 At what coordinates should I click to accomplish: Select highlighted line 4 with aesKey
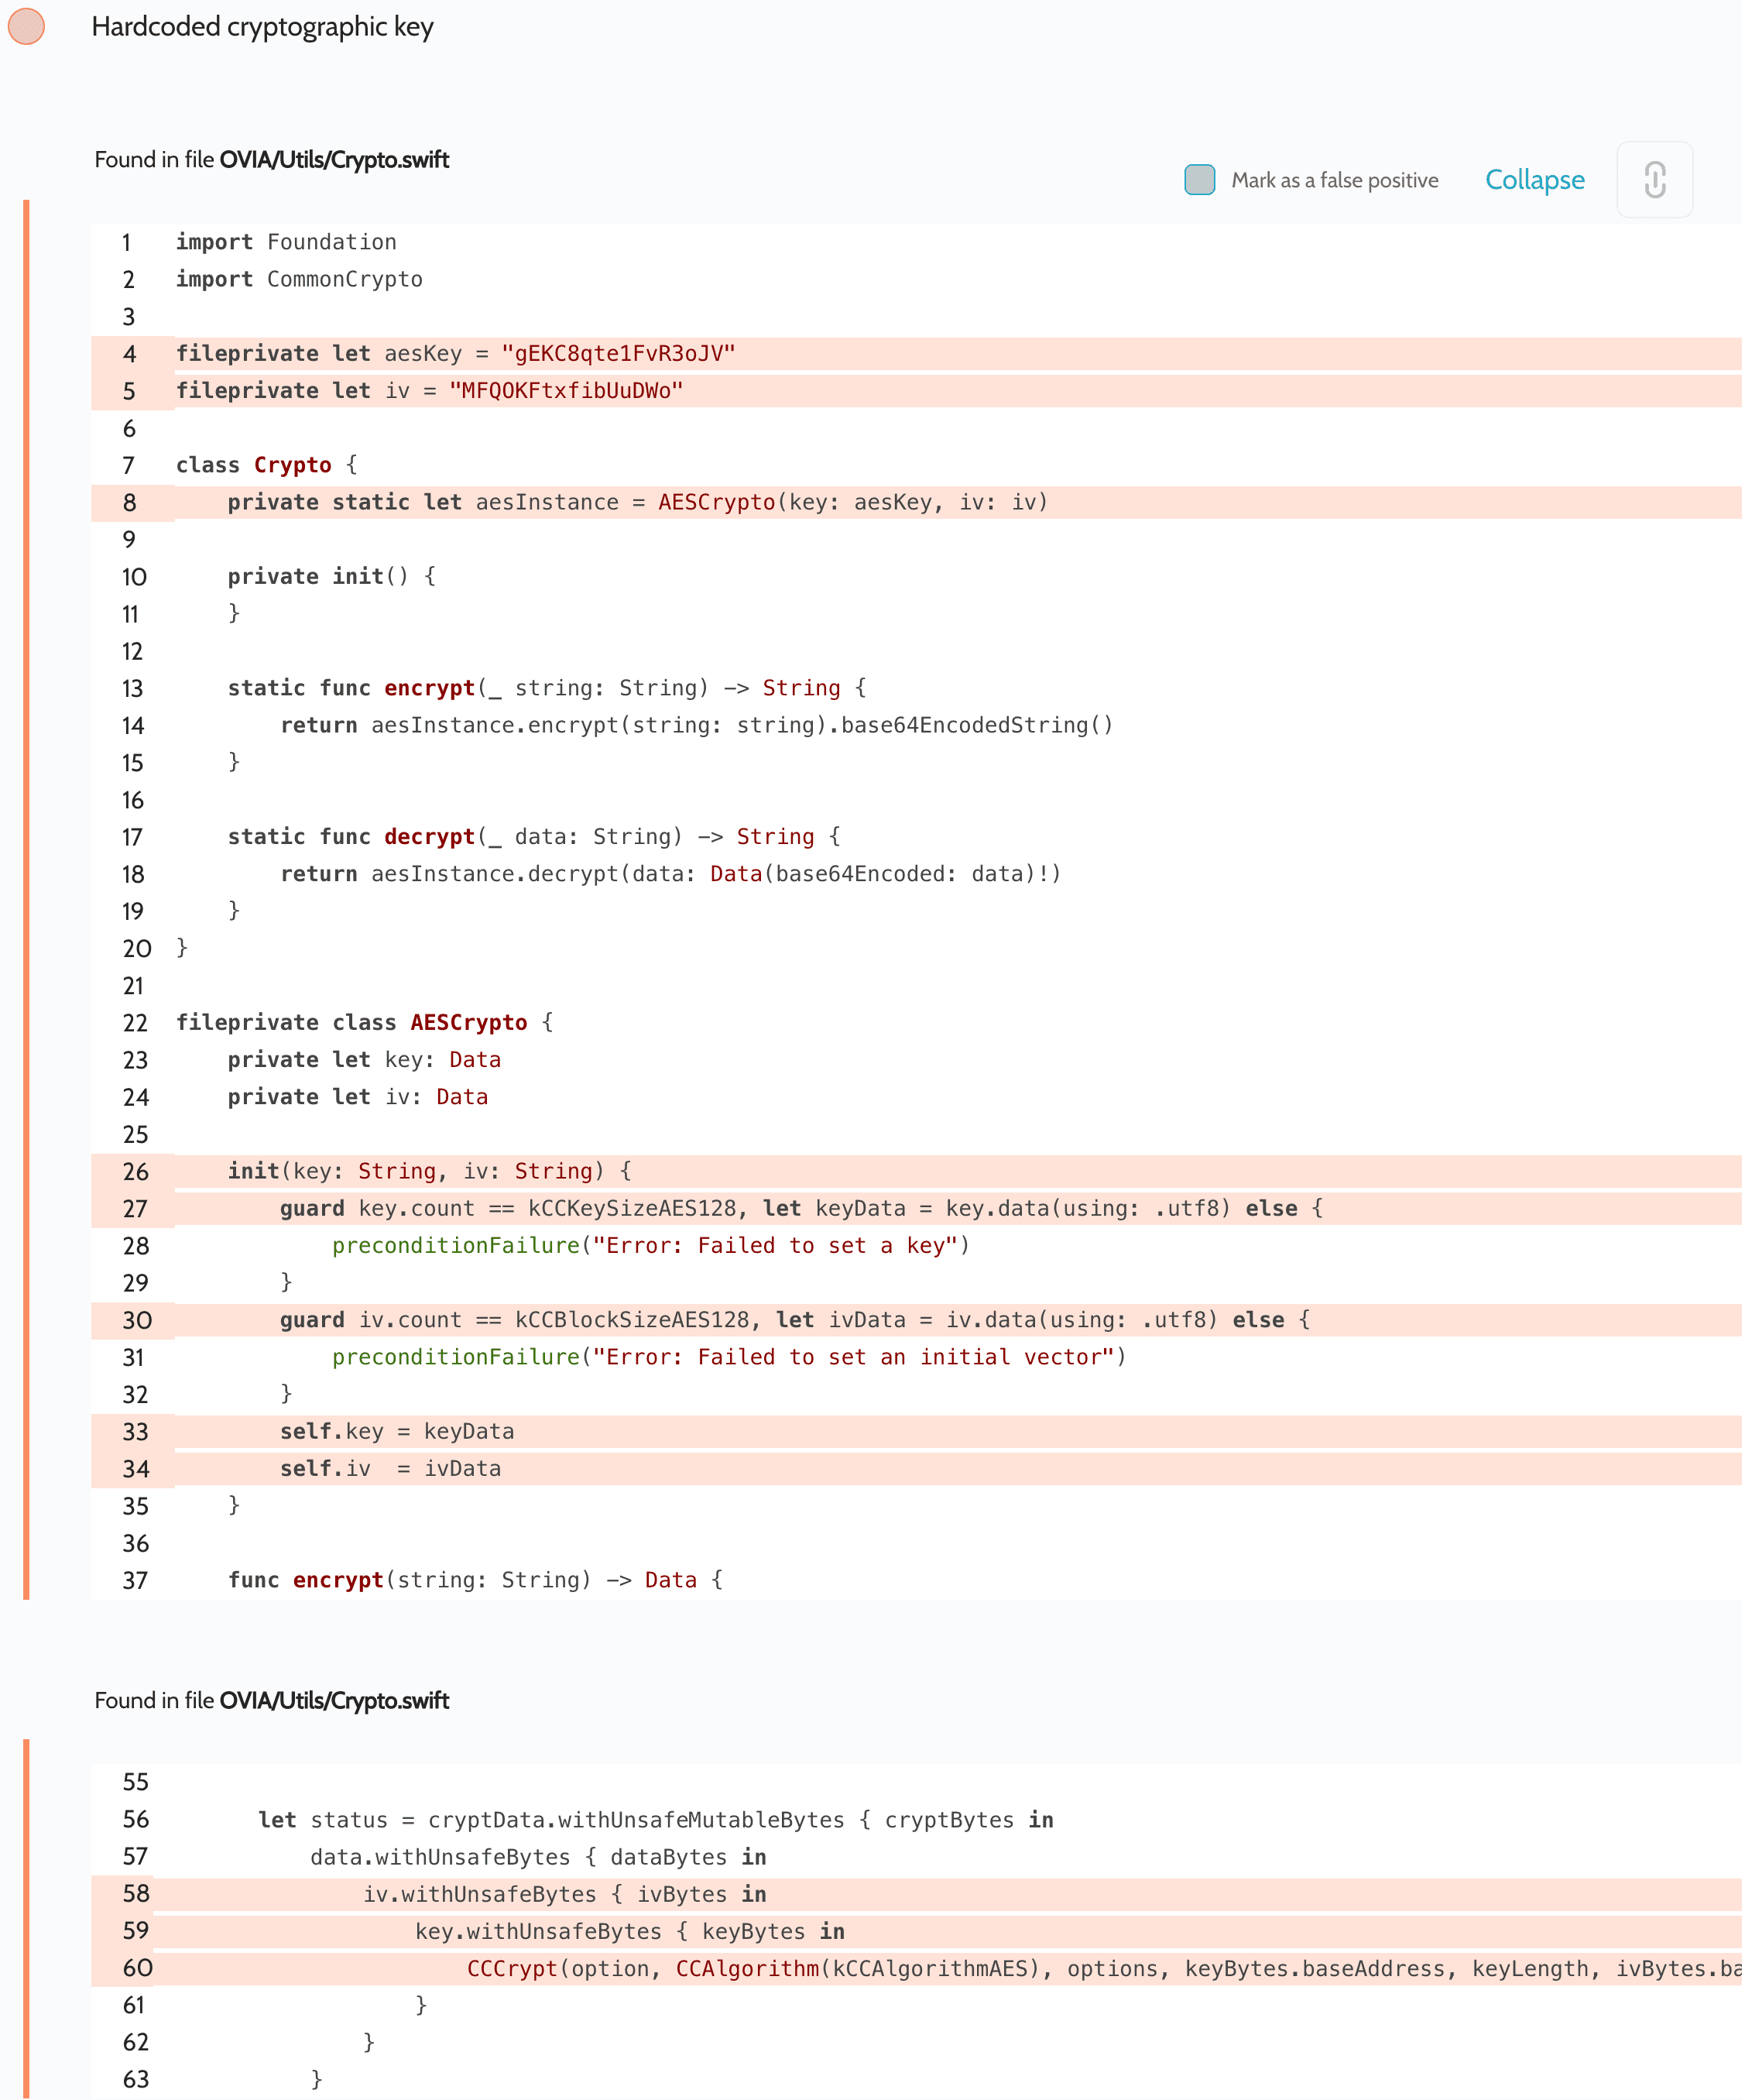(455, 354)
